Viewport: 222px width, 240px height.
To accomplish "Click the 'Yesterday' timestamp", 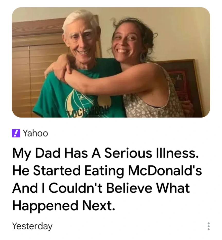I will click(x=32, y=226).
